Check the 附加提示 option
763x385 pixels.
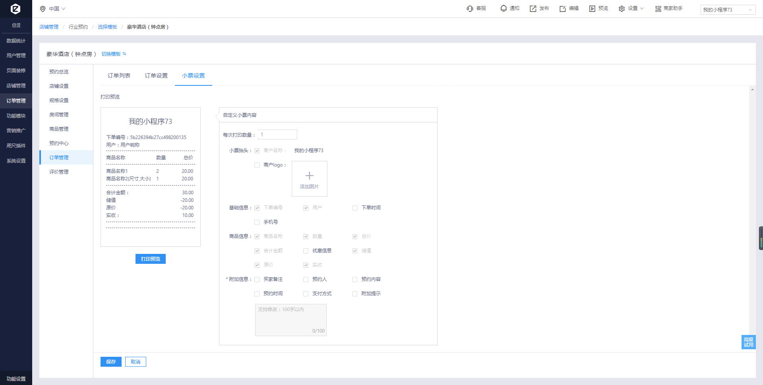[x=355, y=294]
